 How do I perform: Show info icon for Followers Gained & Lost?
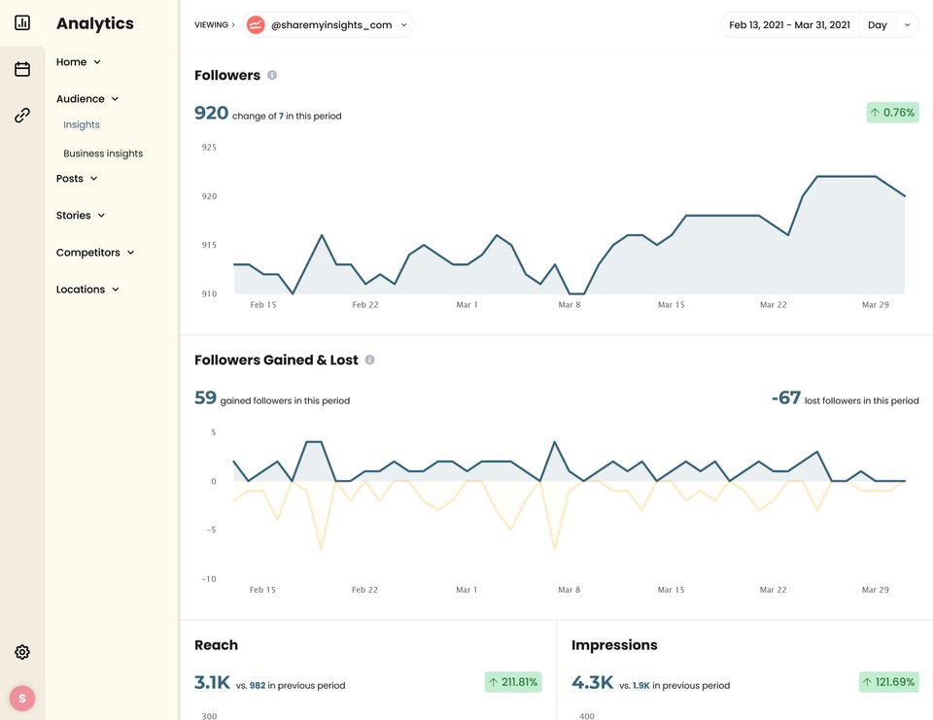click(x=369, y=360)
